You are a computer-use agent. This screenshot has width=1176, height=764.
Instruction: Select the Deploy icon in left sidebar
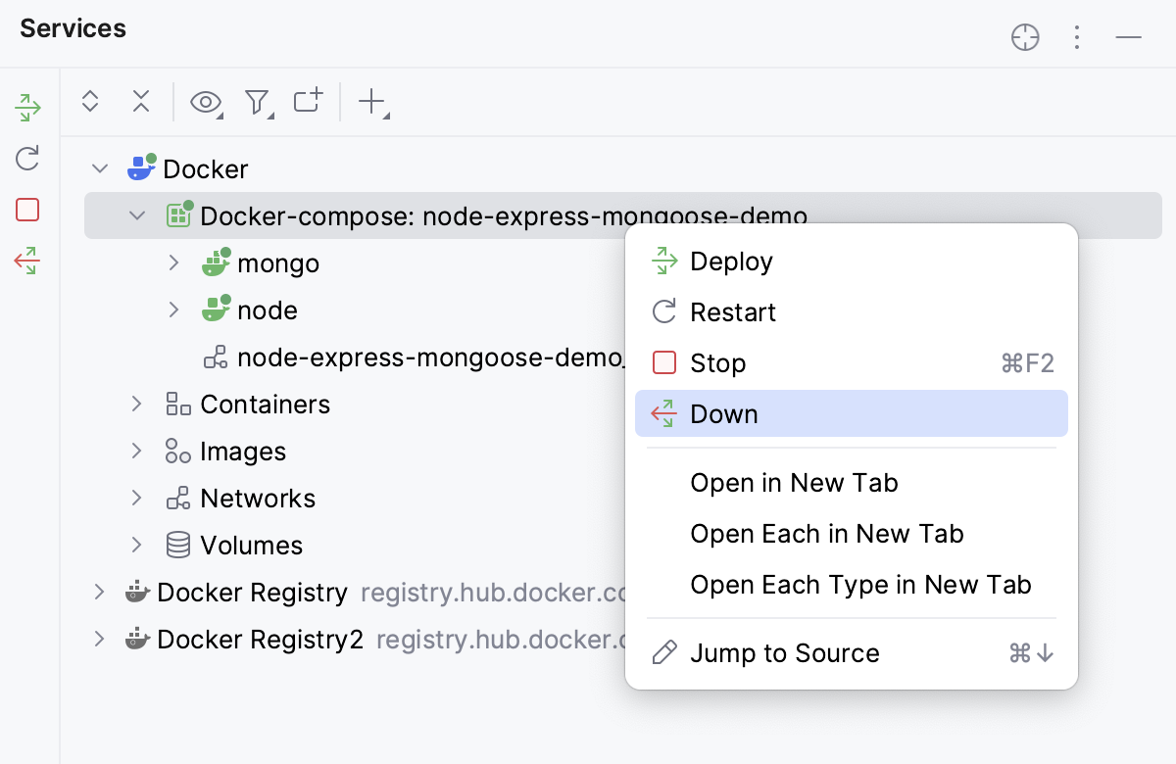click(x=26, y=108)
